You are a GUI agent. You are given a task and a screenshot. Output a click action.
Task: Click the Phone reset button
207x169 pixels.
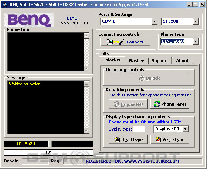(170, 104)
